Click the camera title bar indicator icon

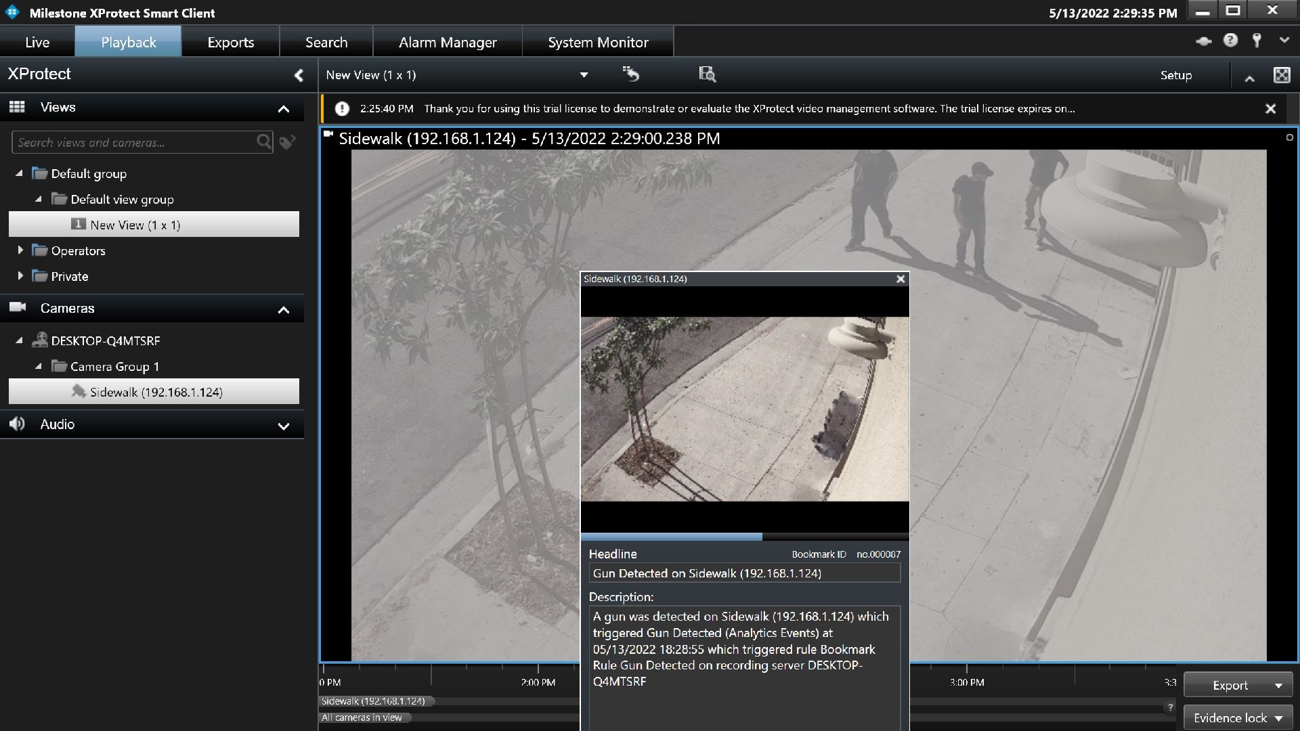pos(328,135)
